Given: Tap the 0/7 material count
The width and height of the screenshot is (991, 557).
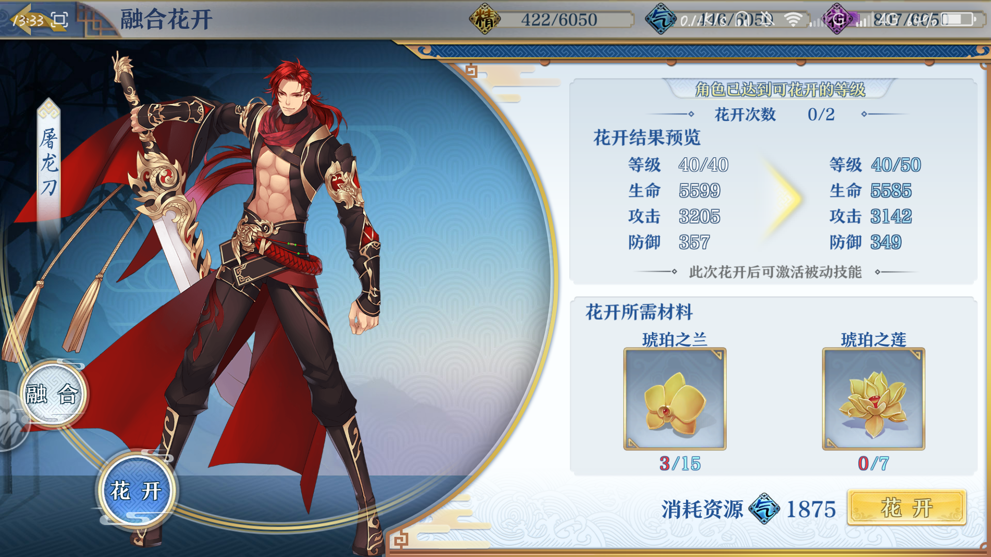Looking at the screenshot, I should coord(873,464).
